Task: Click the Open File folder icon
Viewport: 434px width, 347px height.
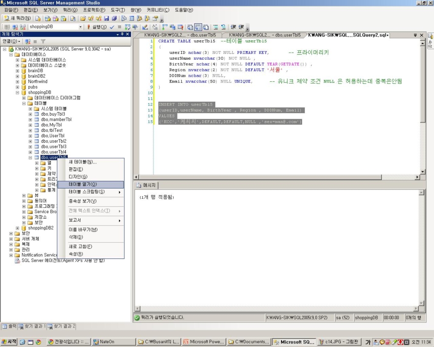Action: [x=83, y=19]
